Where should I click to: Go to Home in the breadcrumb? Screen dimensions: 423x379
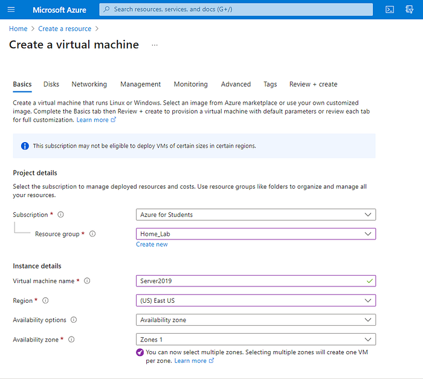coord(18,28)
